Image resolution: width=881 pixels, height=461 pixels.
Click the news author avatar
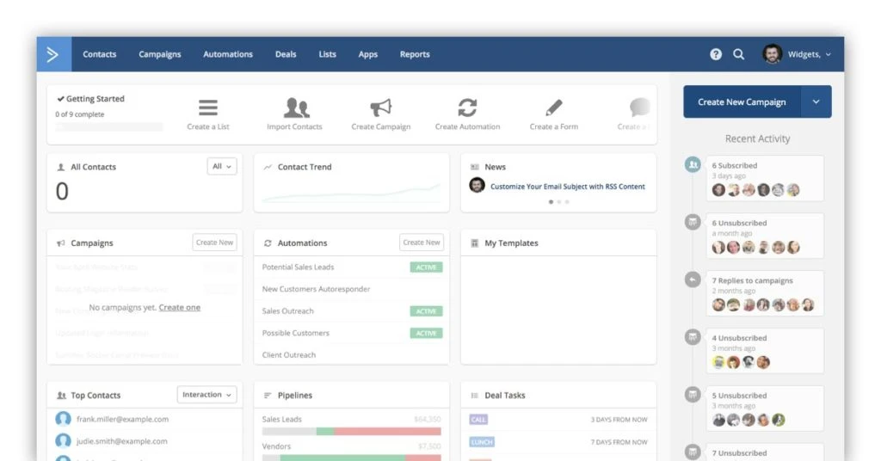point(477,185)
